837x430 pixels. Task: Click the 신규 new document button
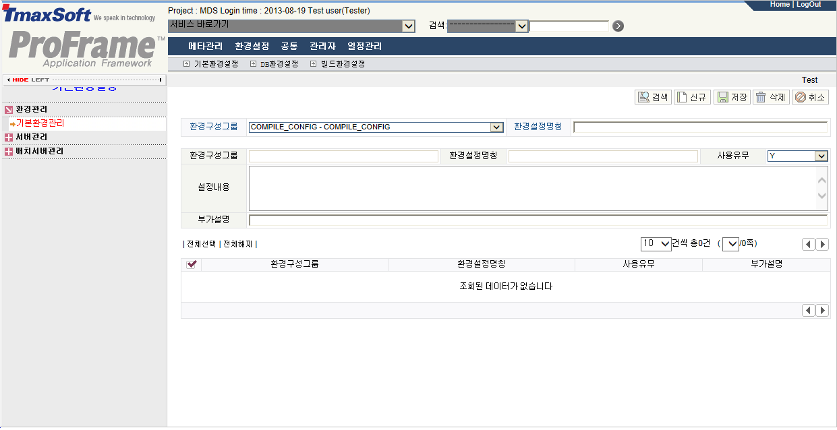[691, 98]
